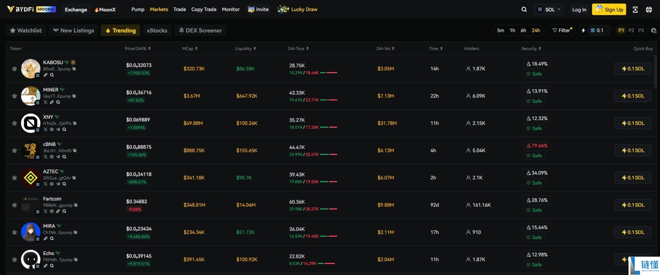Click the Sign Up button

point(609,9)
